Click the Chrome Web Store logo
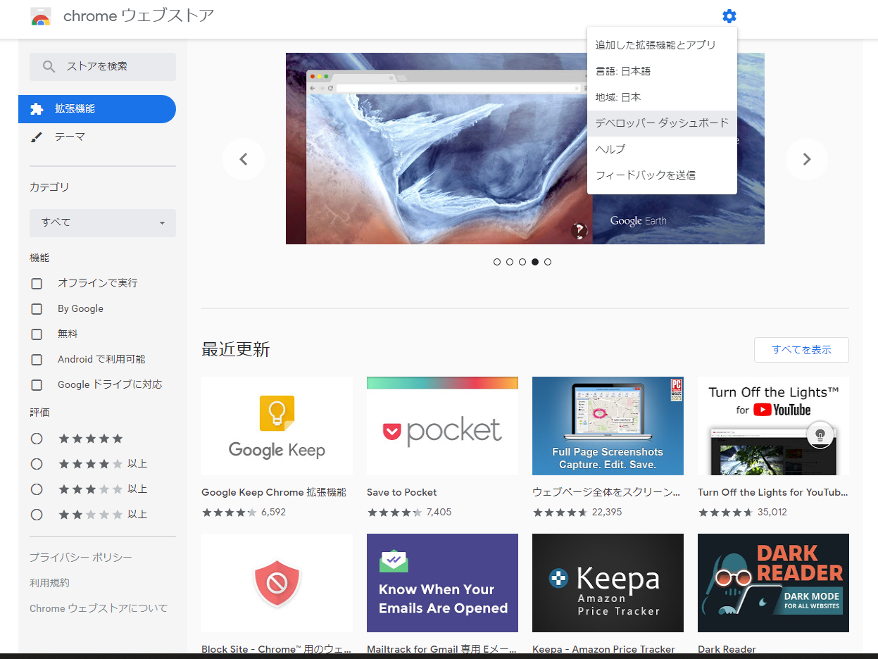The width and height of the screenshot is (878, 659). click(41, 16)
